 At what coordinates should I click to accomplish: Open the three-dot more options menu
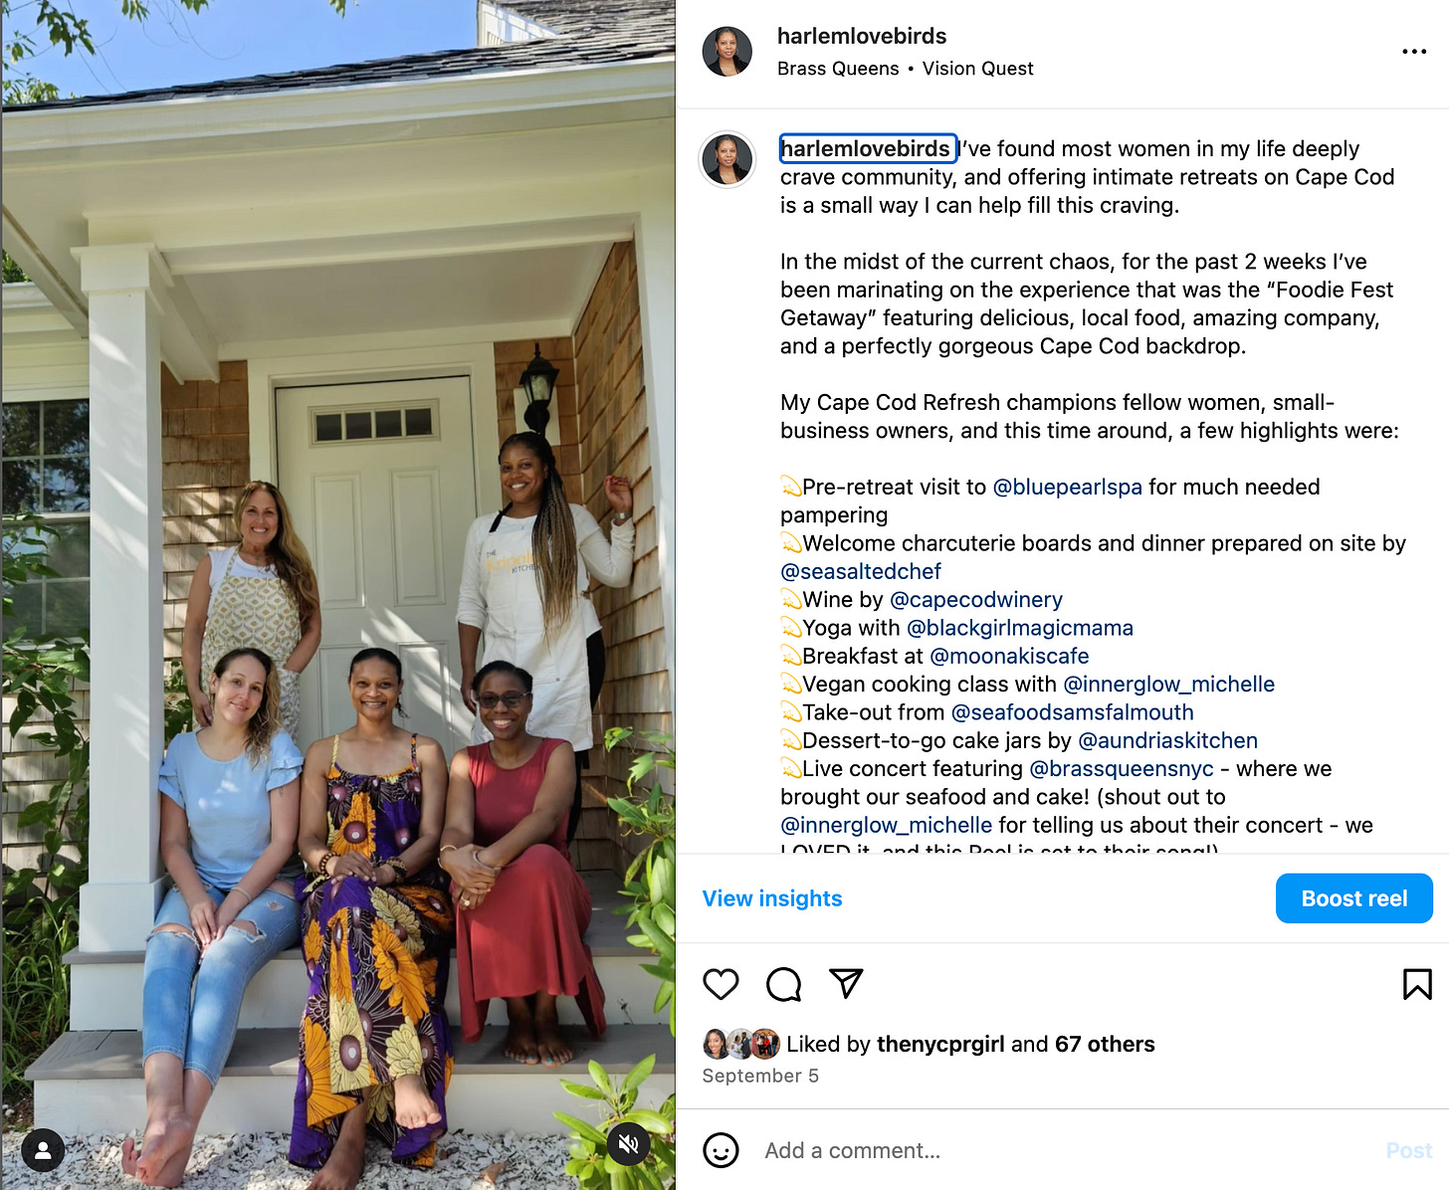(x=1413, y=52)
